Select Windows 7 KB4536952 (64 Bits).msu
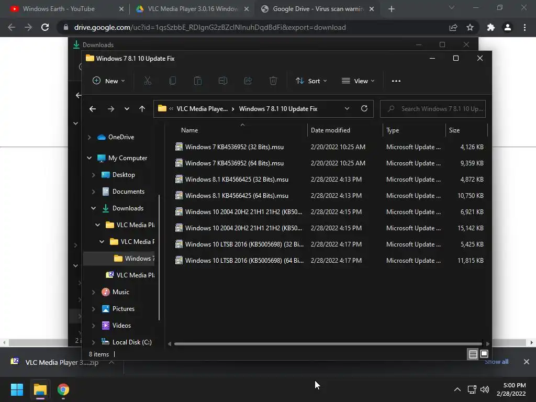The width and height of the screenshot is (536, 402). (234, 163)
